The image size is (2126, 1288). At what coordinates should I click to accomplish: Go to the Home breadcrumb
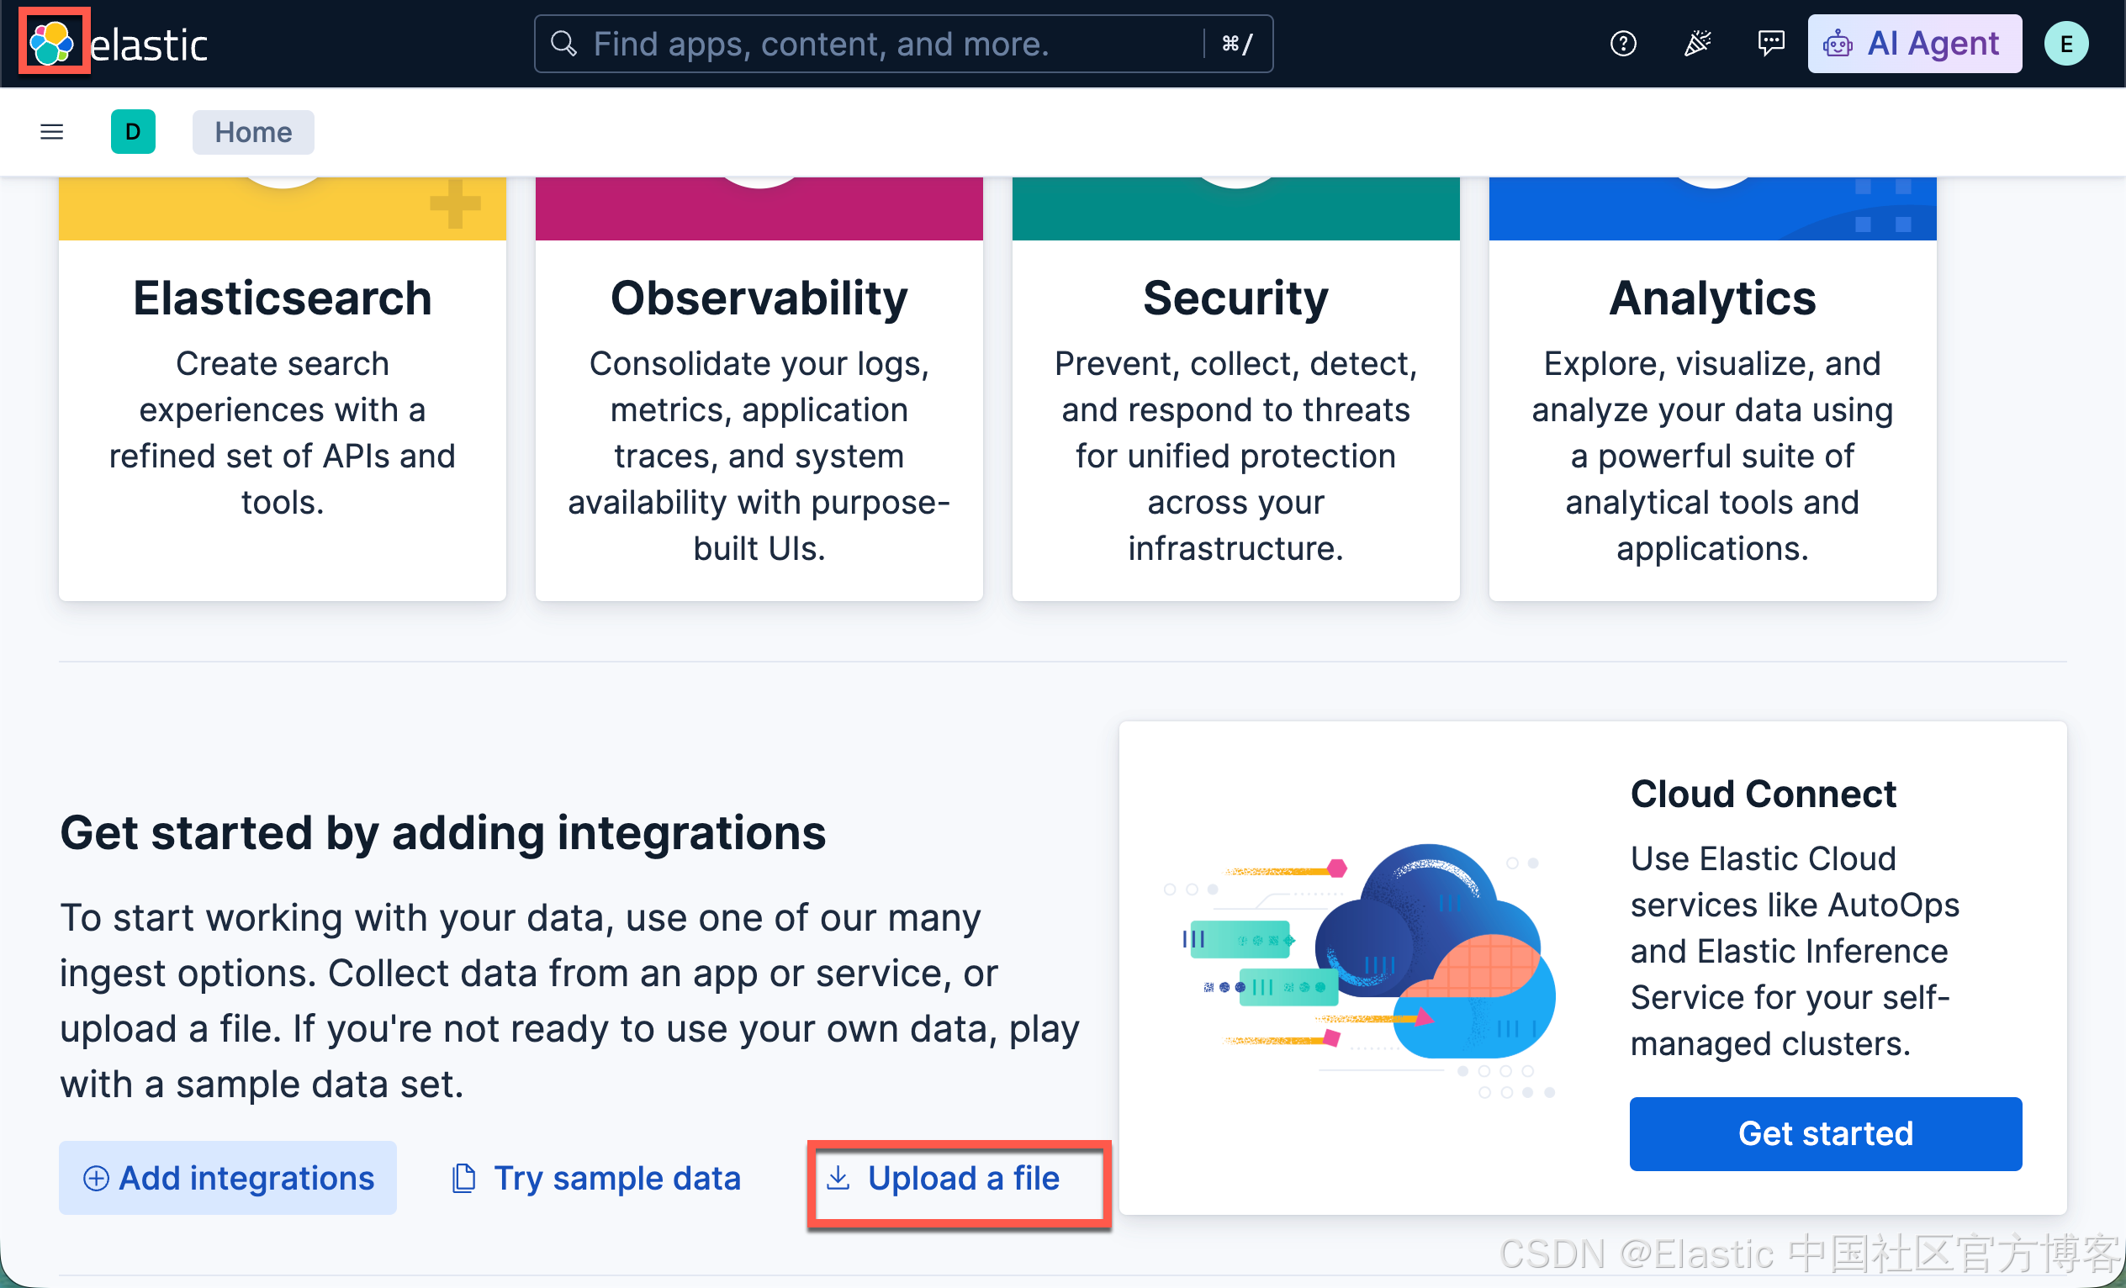[253, 132]
